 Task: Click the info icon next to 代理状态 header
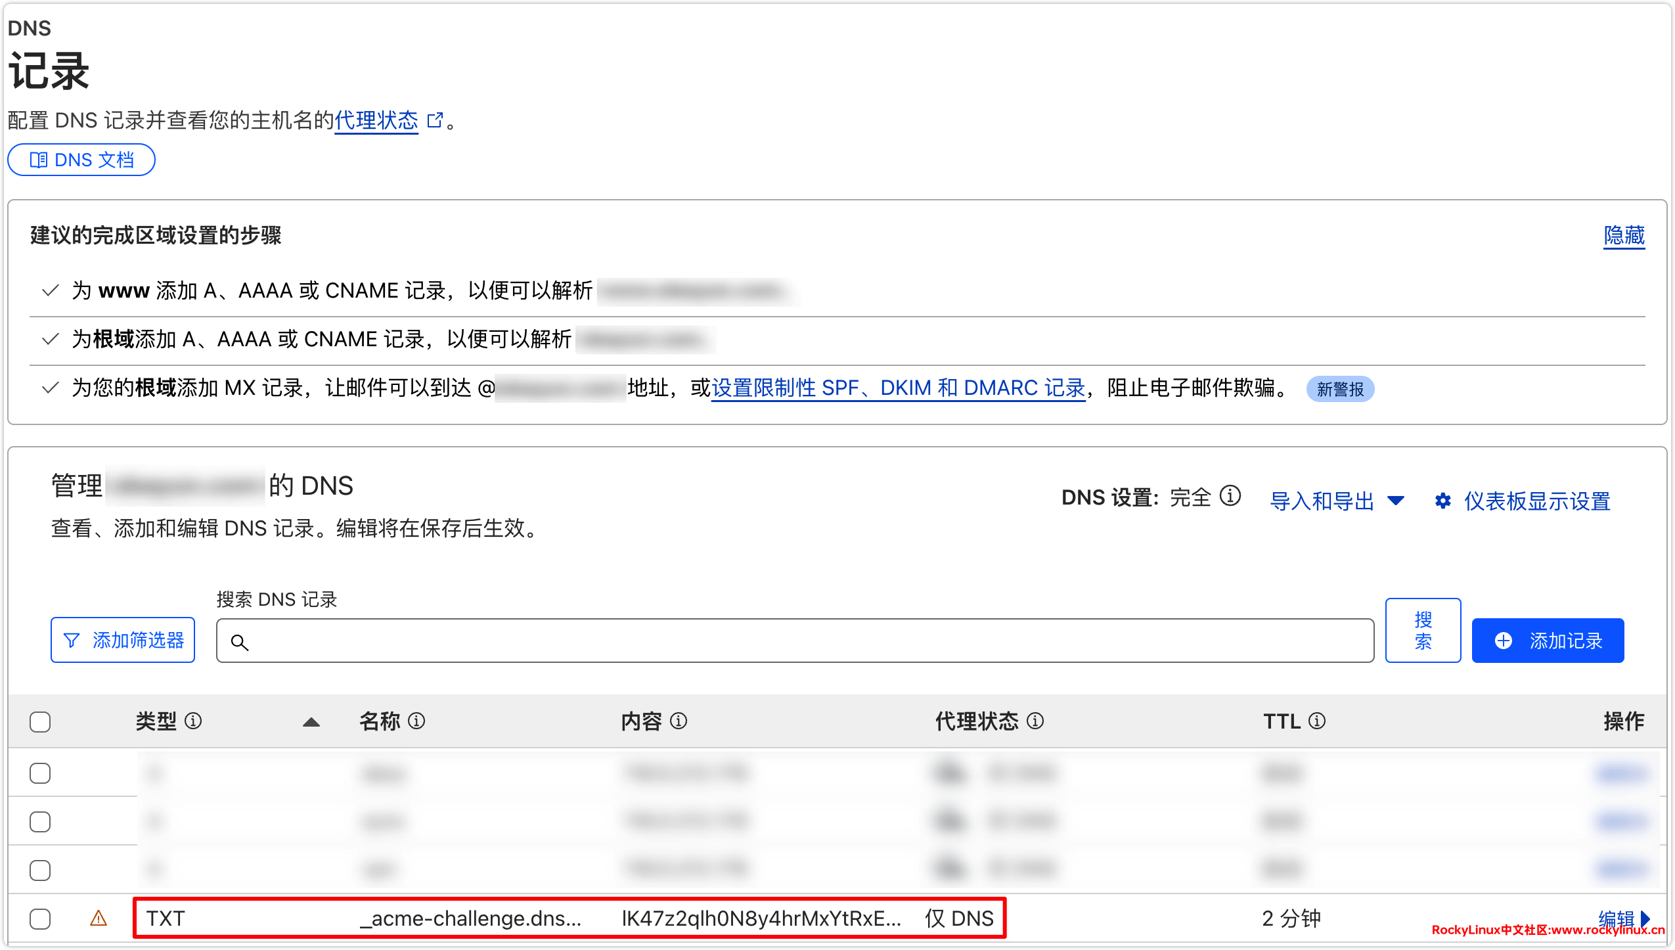pyautogui.click(x=1035, y=721)
